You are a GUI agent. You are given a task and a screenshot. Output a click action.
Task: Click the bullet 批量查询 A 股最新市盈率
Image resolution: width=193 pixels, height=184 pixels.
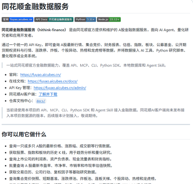[x=61, y=166]
